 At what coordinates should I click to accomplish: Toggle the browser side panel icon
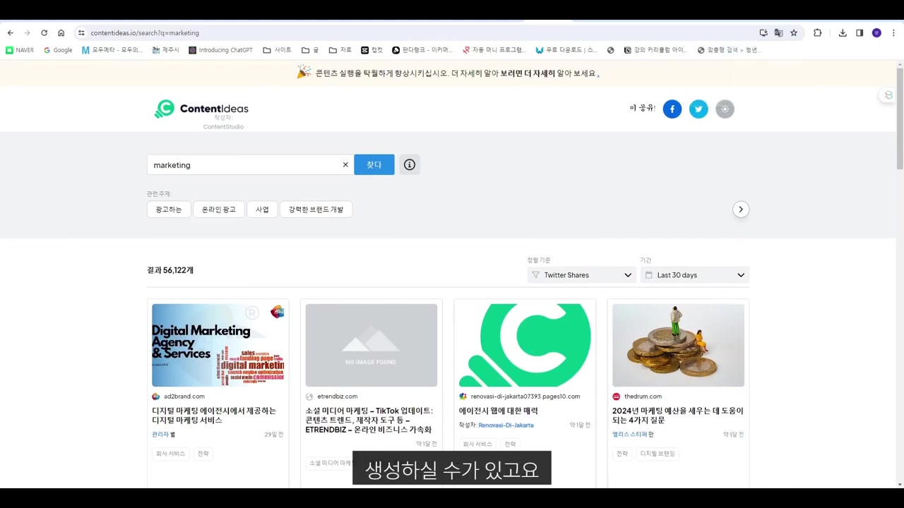click(x=860, y=32)
